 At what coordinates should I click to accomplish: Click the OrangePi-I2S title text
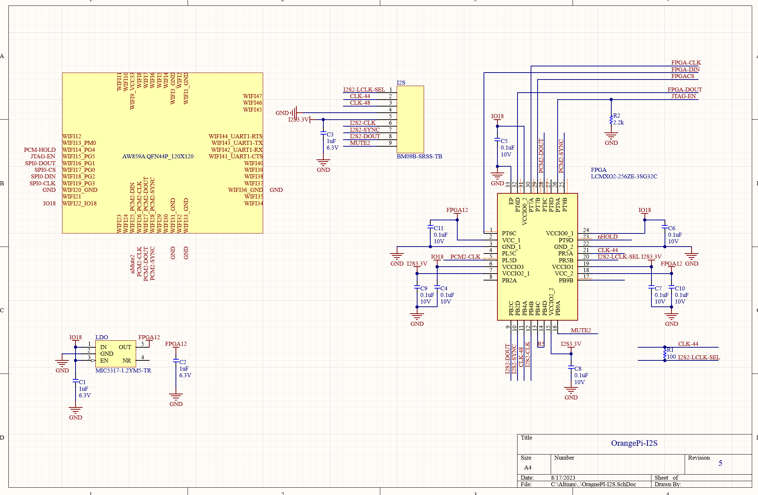634,443
